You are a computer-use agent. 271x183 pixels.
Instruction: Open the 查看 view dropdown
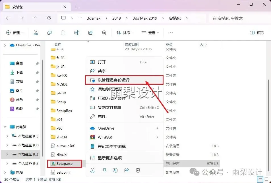[x=150, y=33]
